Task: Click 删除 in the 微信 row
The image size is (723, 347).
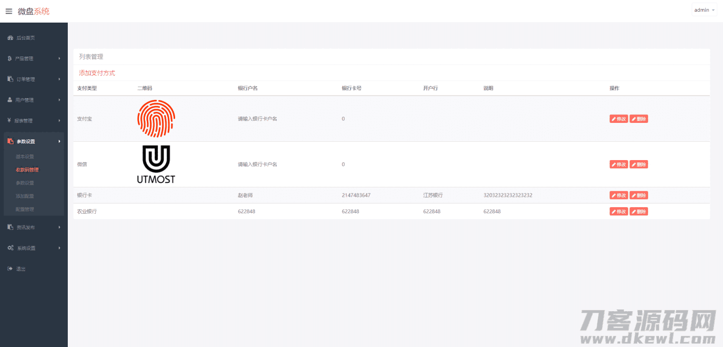Action: coord(639,164)
